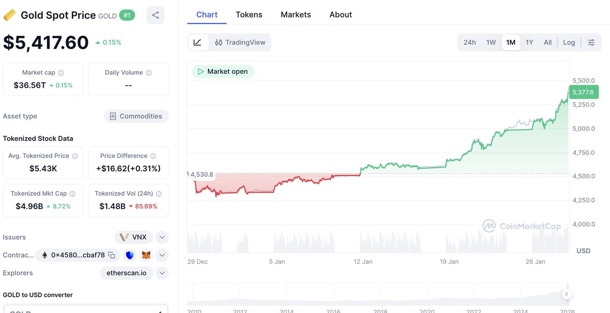
Task: Toggle Log scale on the chart
Action: click(x=569, y=43)
